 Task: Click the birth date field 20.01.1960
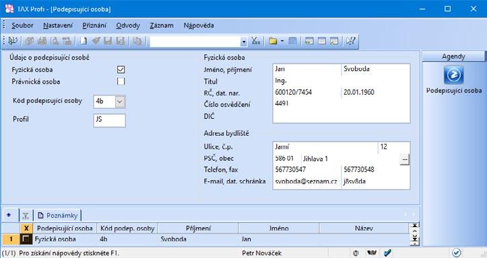tap(375, 92)
